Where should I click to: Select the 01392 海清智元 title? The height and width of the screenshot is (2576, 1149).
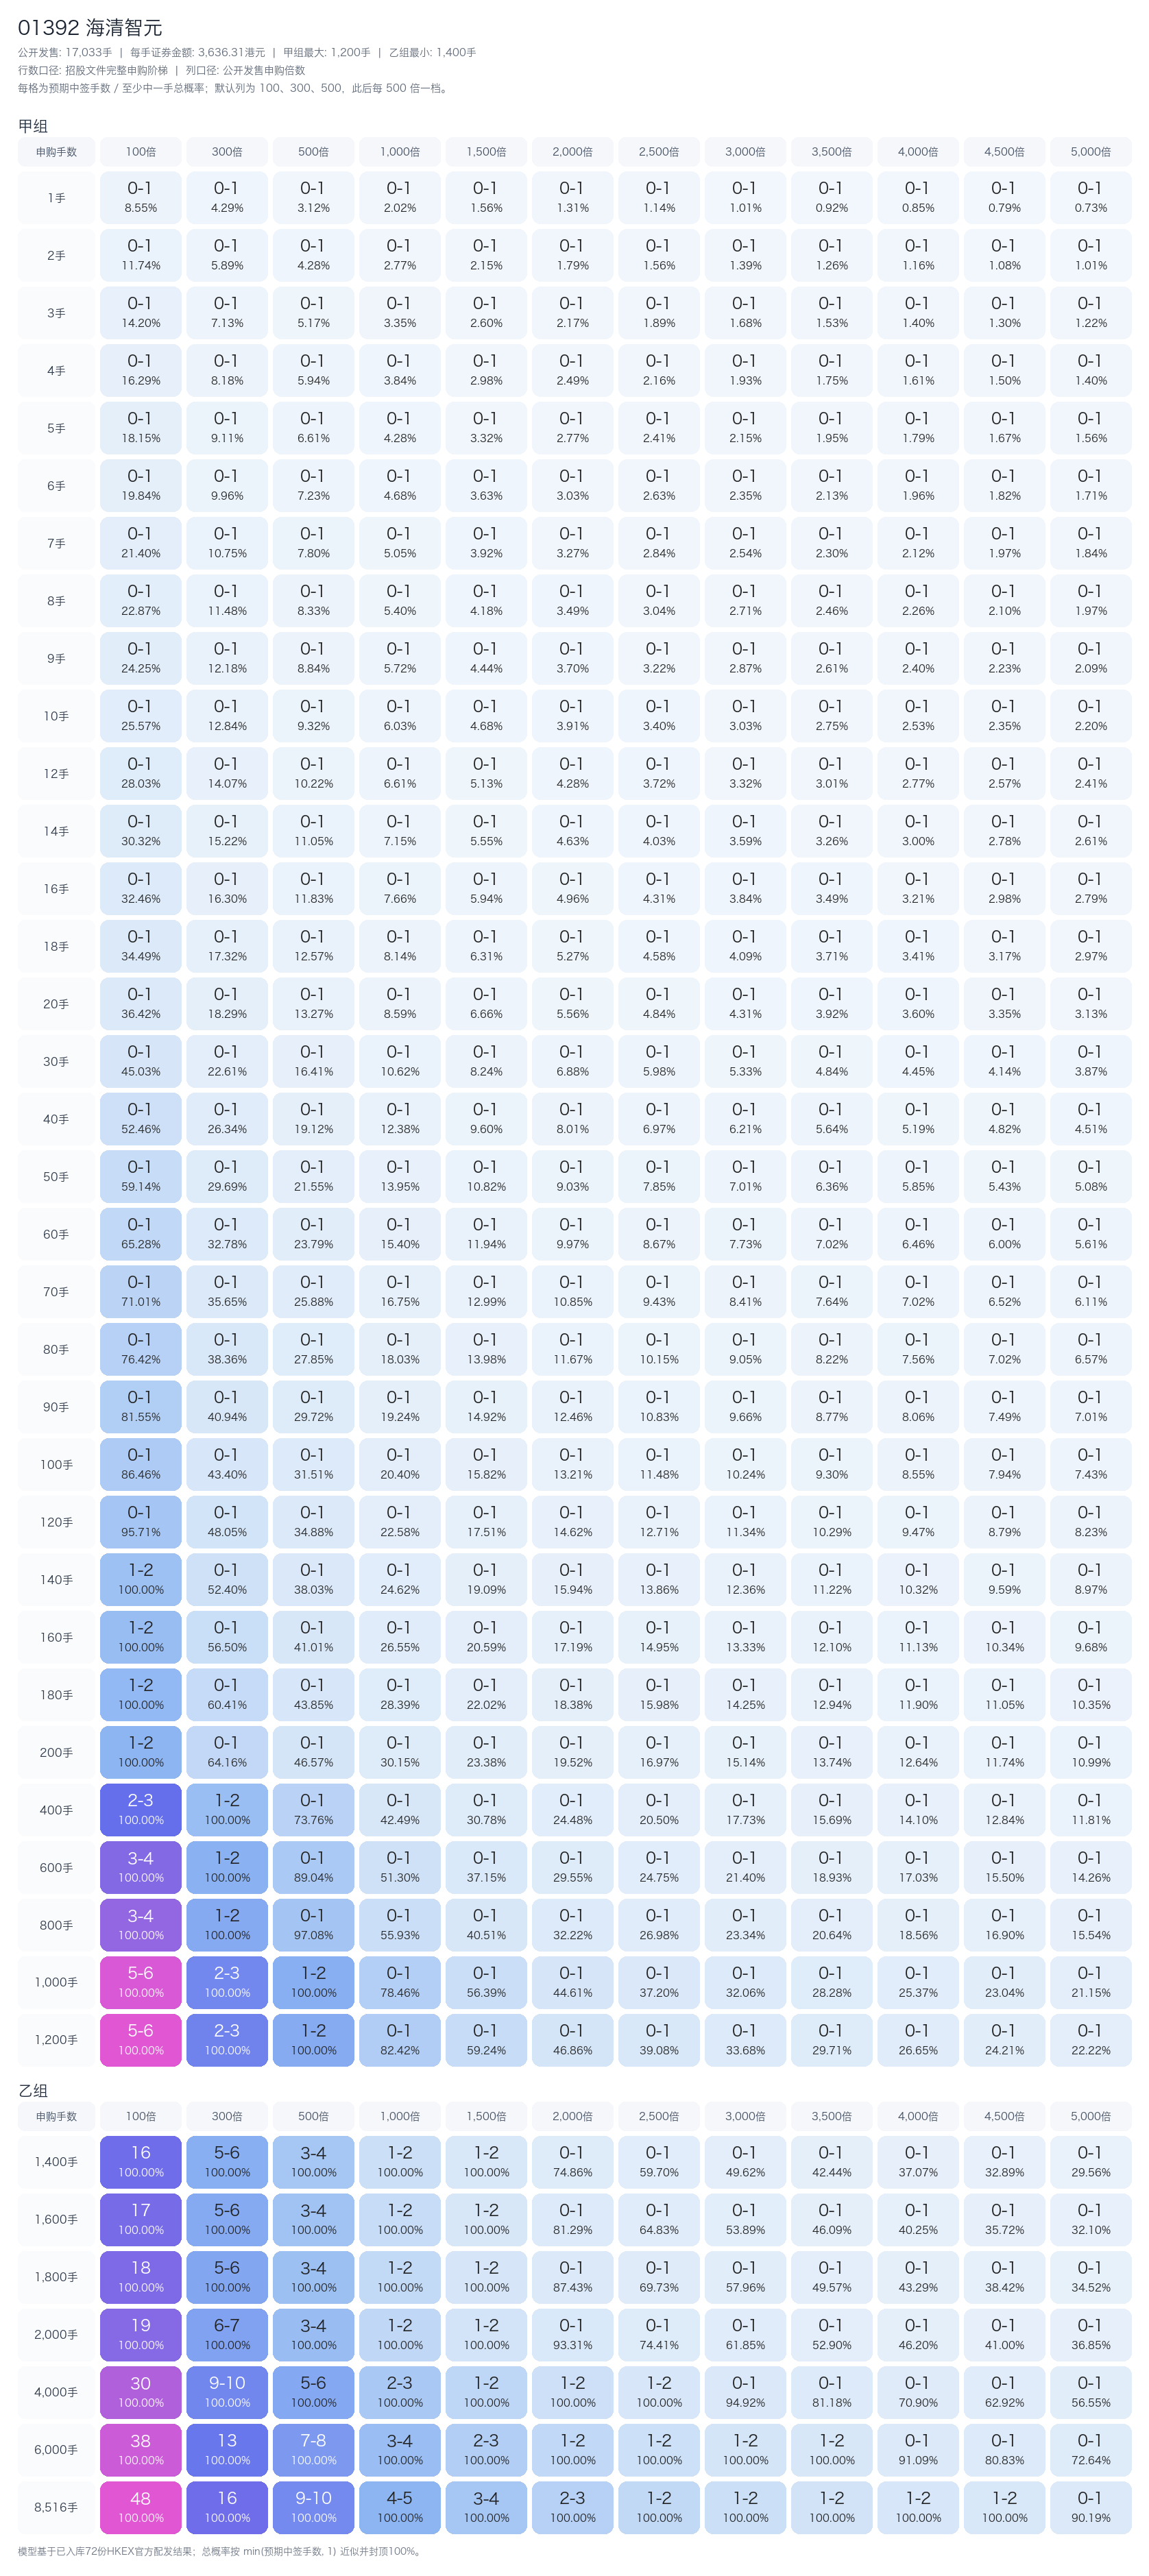(x=90, y=28)
